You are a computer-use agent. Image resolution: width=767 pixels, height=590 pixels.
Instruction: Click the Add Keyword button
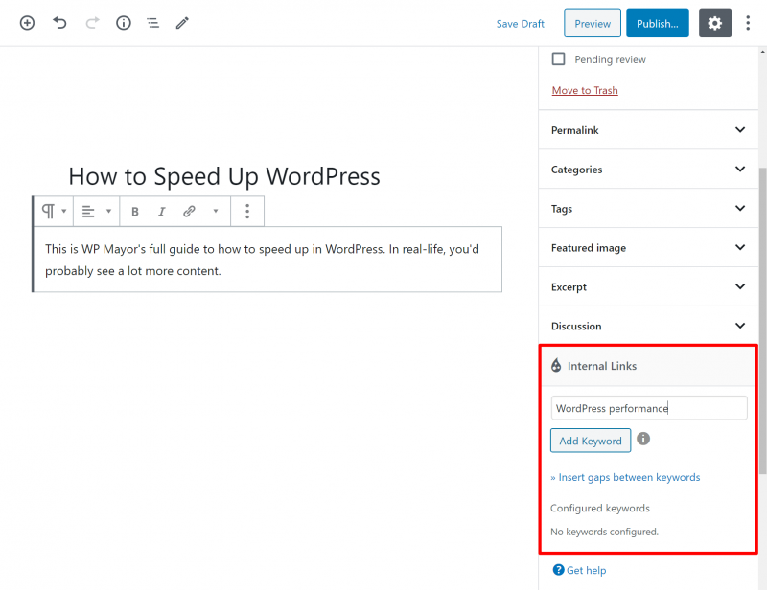591,441
